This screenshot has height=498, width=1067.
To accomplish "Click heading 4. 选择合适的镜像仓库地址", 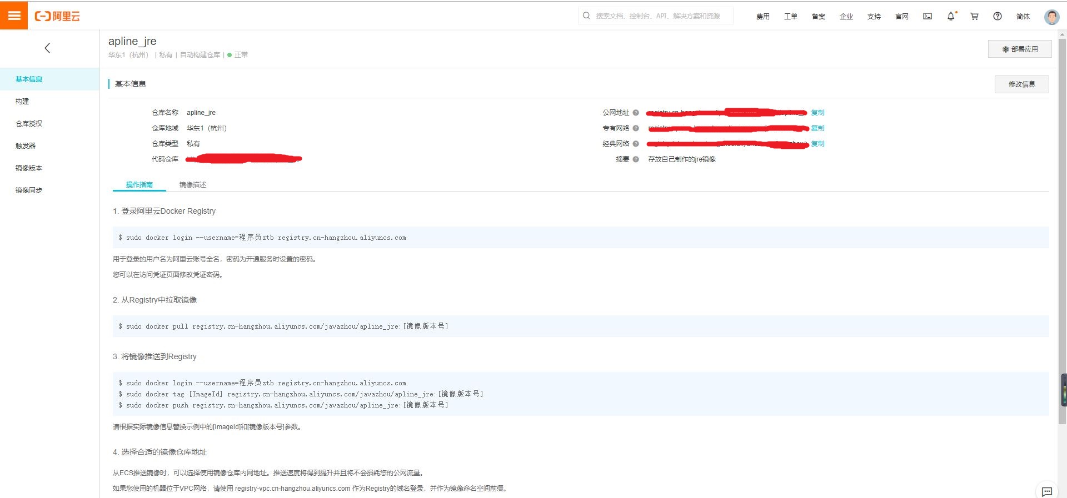I will (x=160, y=452).
